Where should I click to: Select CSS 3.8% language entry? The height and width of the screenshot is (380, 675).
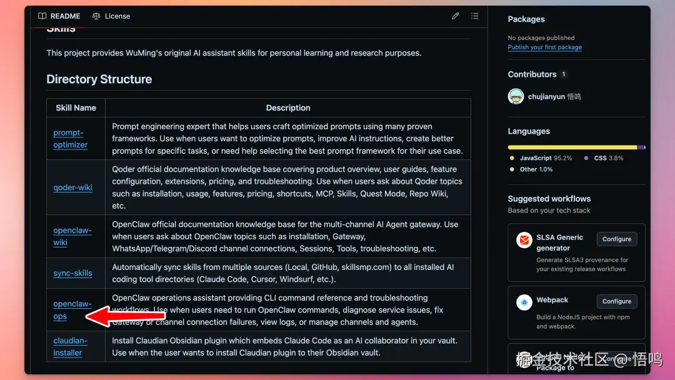point(604,158)
